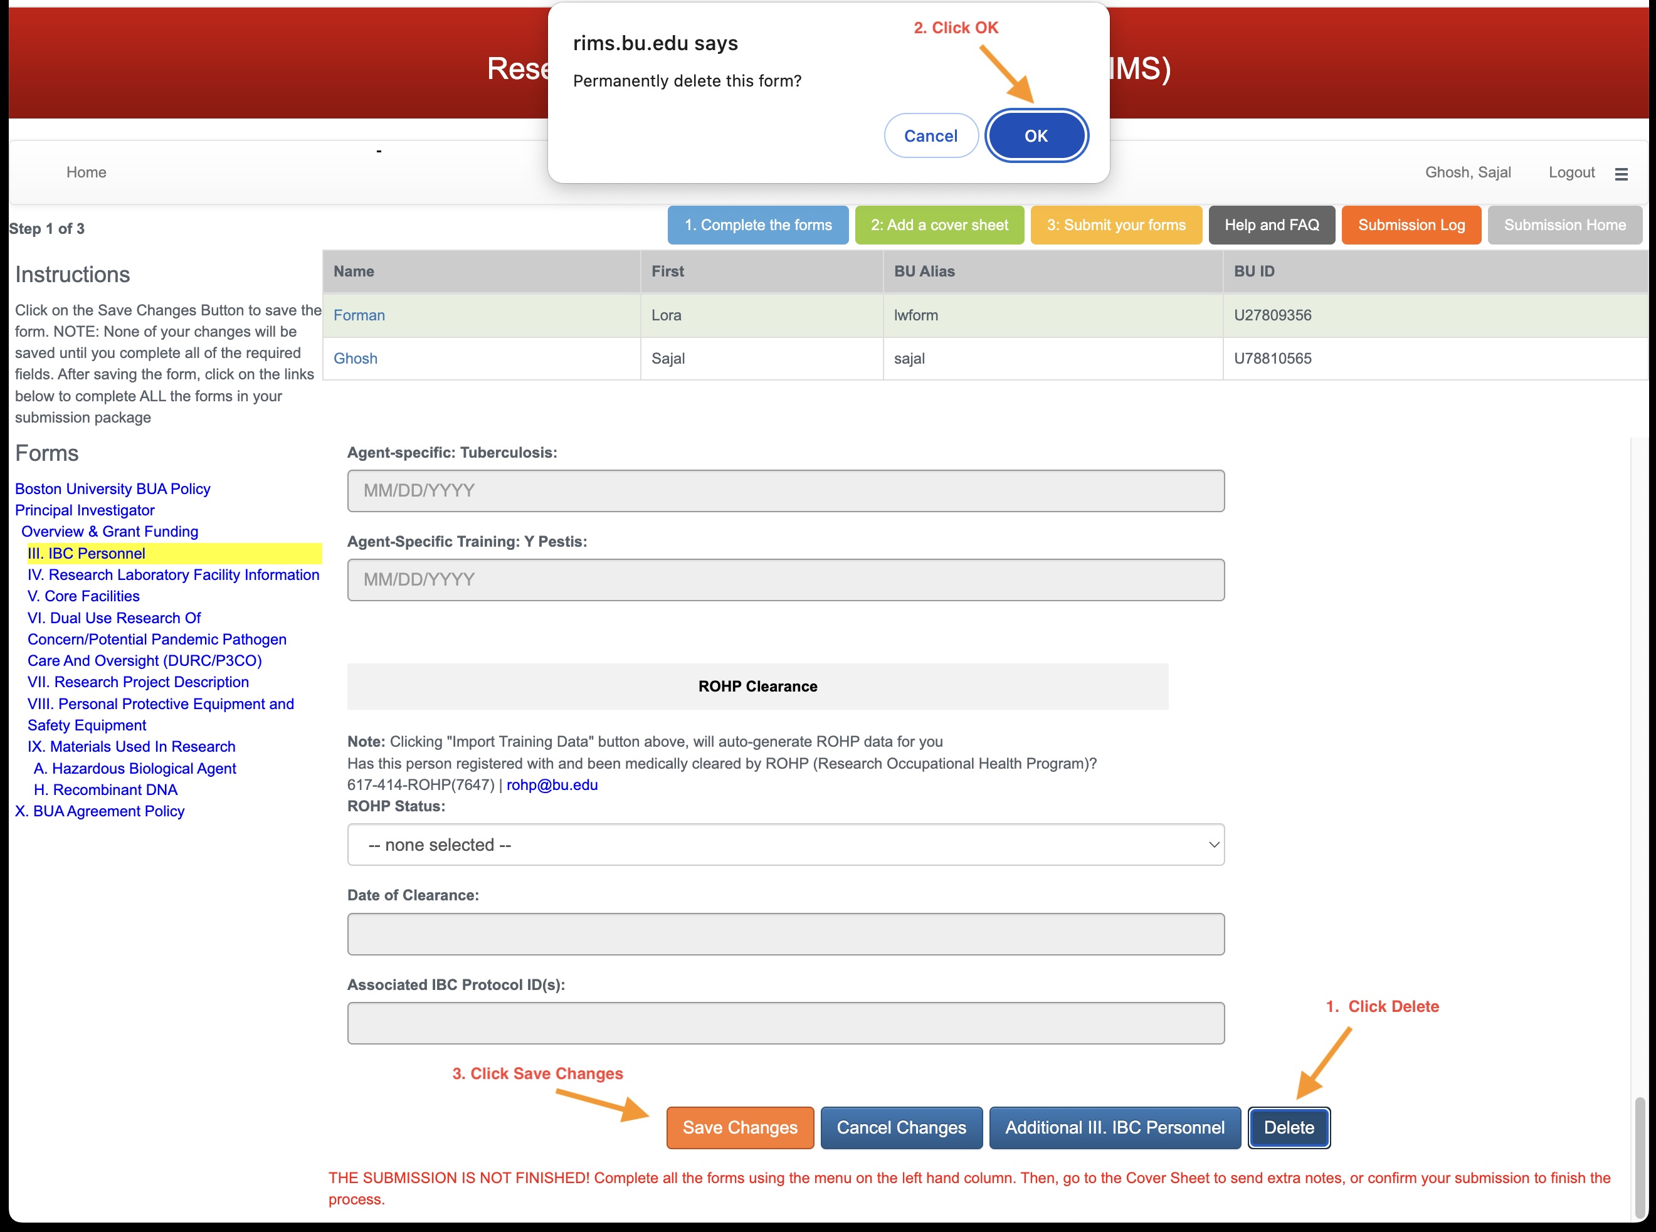Open Boston University BUA Policy form
Screen dimensions: 1656x1232
pos(113,488)
